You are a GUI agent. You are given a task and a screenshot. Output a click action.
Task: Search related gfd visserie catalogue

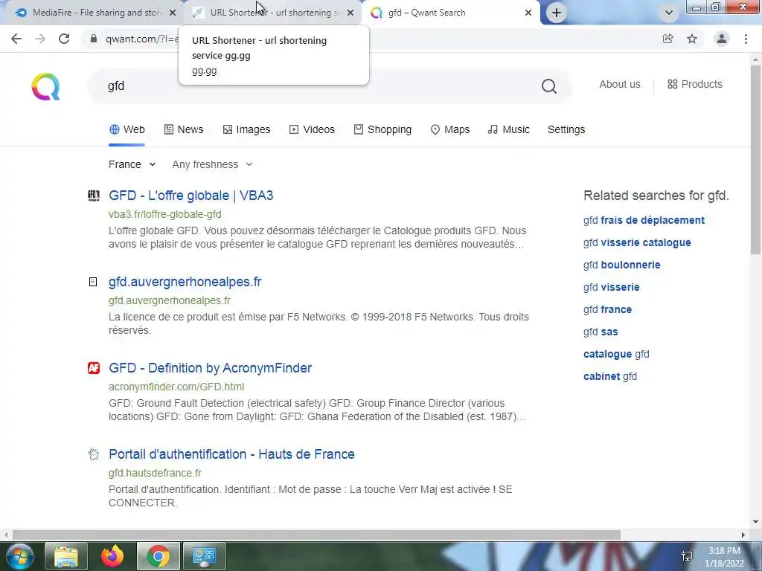(x=637, y=242)
